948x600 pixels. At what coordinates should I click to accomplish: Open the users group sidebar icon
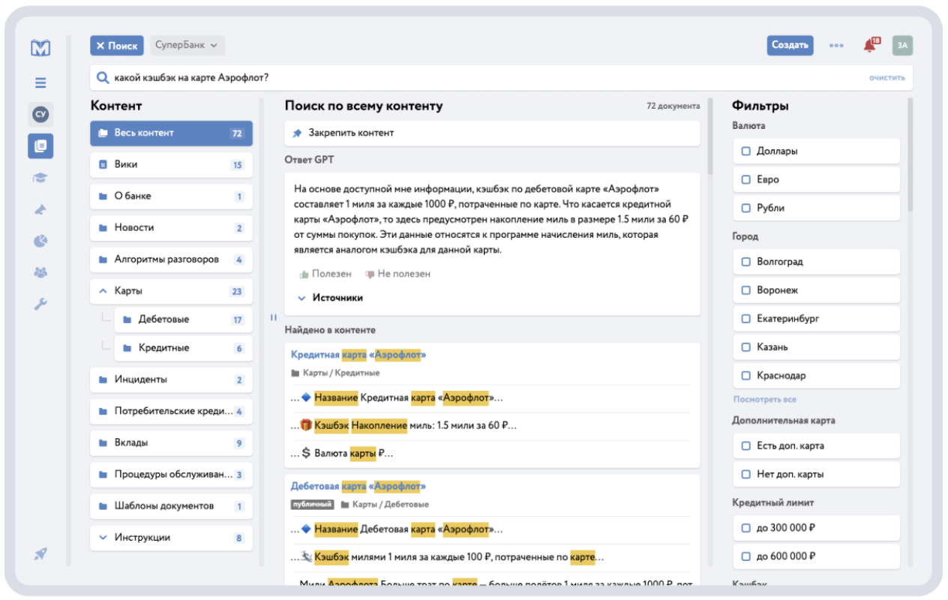click(x=40, y=272)
